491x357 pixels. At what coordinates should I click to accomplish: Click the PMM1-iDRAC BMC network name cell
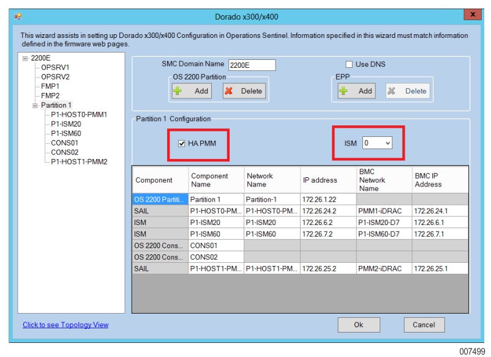click(x=384, y=211)
